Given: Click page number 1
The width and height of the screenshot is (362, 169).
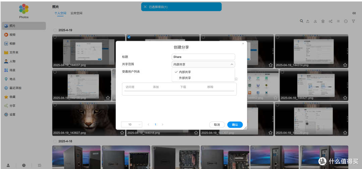Looking at the screenshot, I should (x=156, y=124).
